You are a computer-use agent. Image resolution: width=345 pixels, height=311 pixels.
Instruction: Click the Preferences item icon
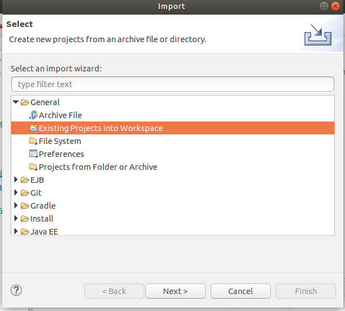33,154
